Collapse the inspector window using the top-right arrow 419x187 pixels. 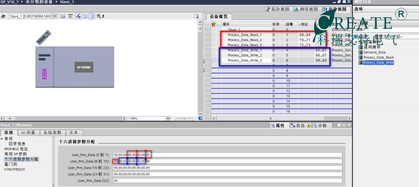tap(349, 125)
